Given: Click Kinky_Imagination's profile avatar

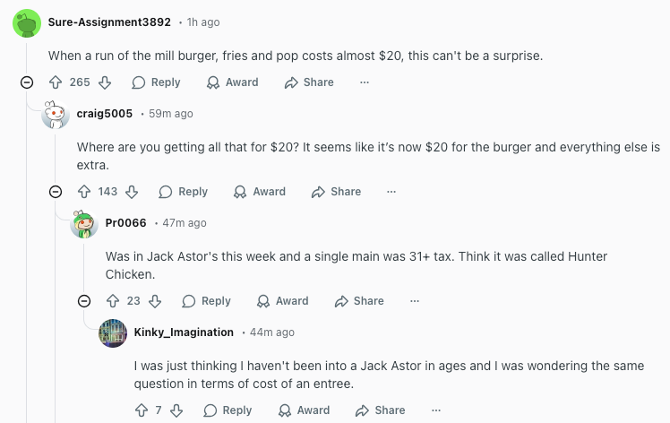Looking at the screenshot, I should (113, 332).
